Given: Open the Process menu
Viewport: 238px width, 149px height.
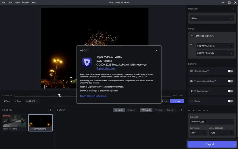Looking at the screenshot, I should (x=26, y=3).
